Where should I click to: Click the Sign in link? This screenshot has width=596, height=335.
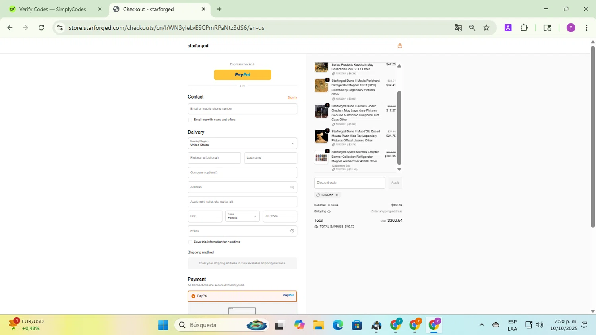292,97
